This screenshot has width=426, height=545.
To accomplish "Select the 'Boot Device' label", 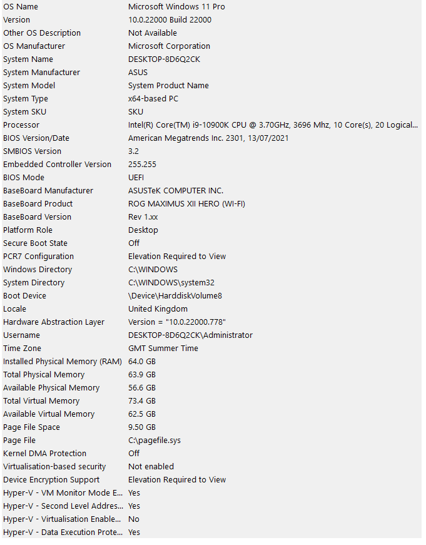I will (x=24, y=296).
